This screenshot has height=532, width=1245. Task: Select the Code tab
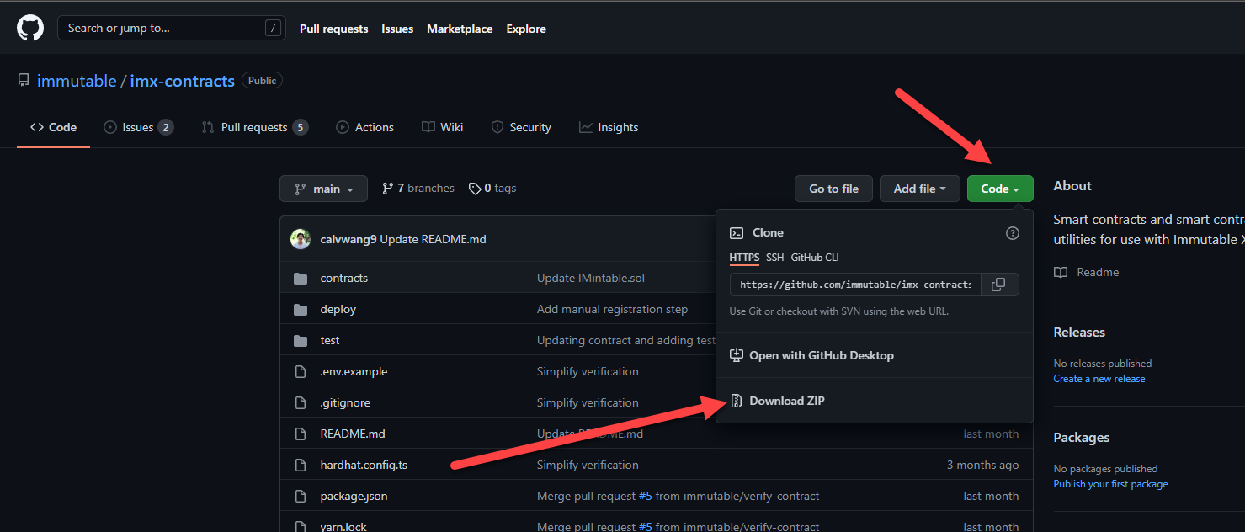click(53, 127)
